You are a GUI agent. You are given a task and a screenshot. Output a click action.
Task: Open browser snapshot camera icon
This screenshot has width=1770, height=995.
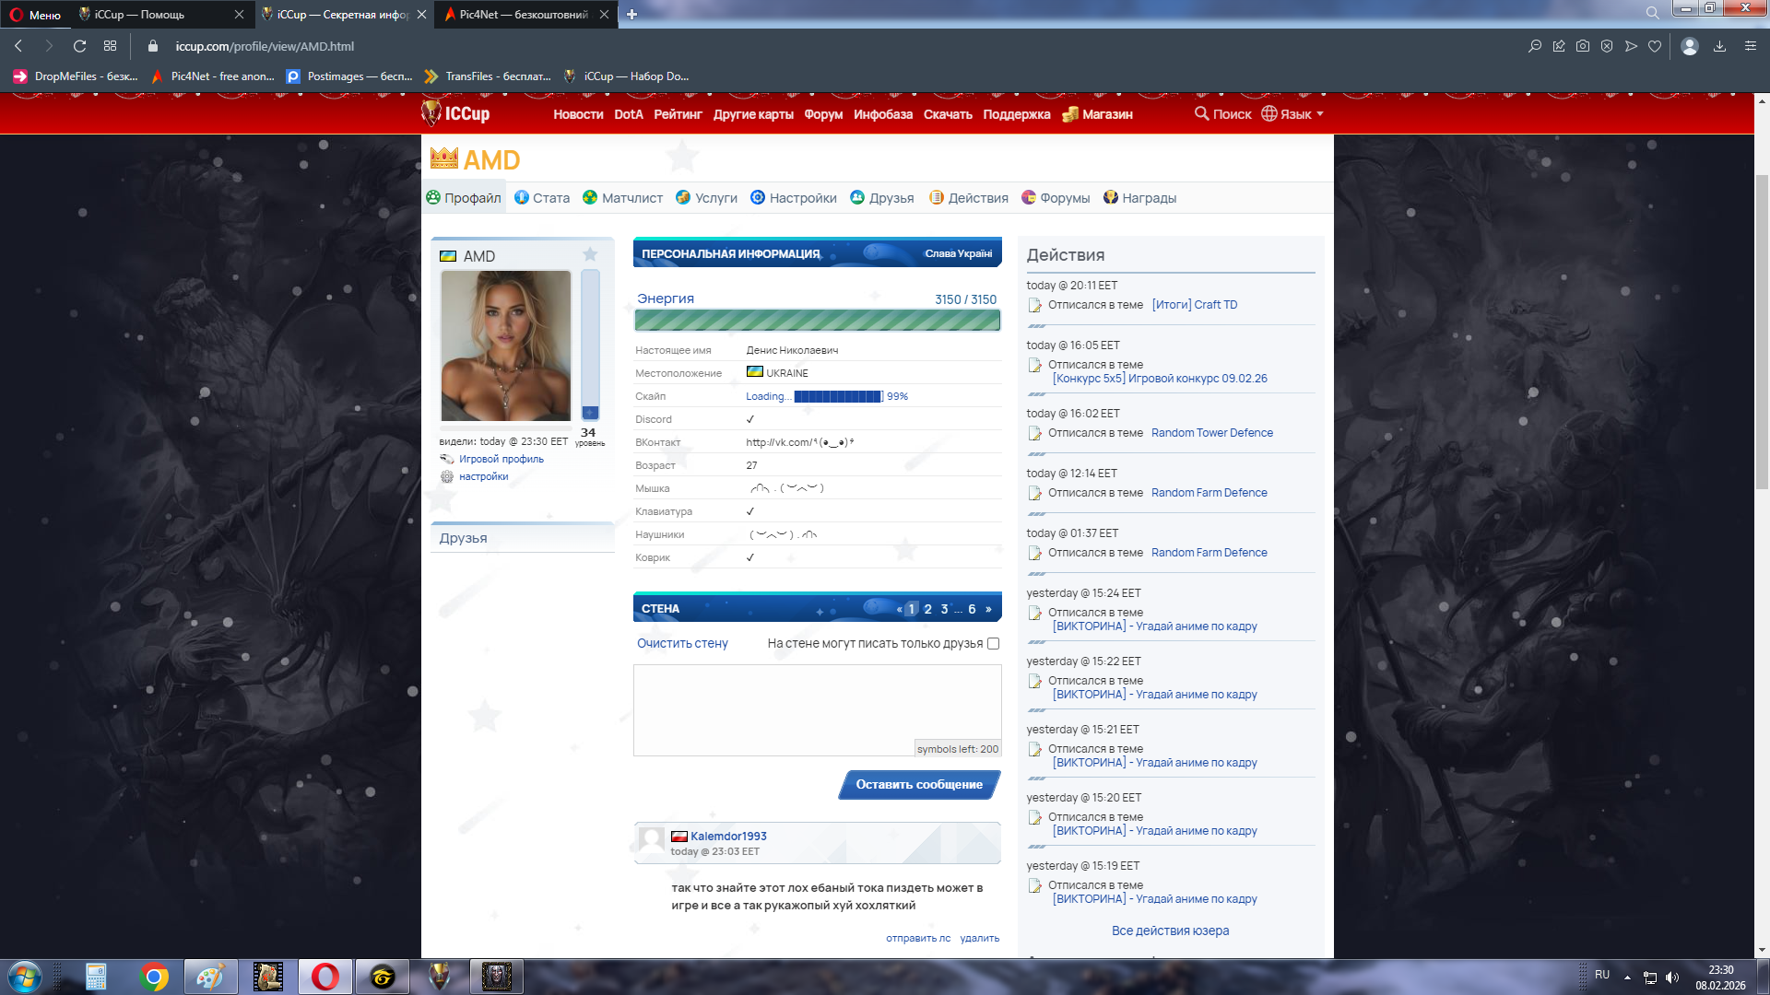[1583, 46]
